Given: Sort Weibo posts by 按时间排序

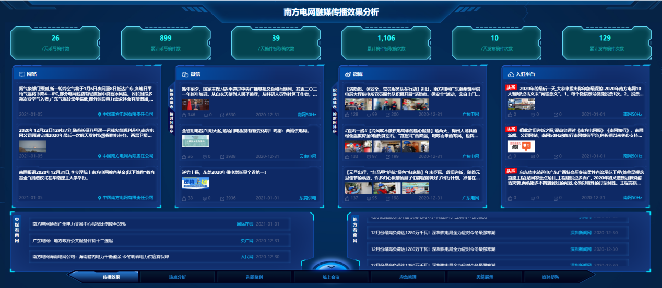Looking at the screenshot, I should pyautogui.click(x=335, y=123).
